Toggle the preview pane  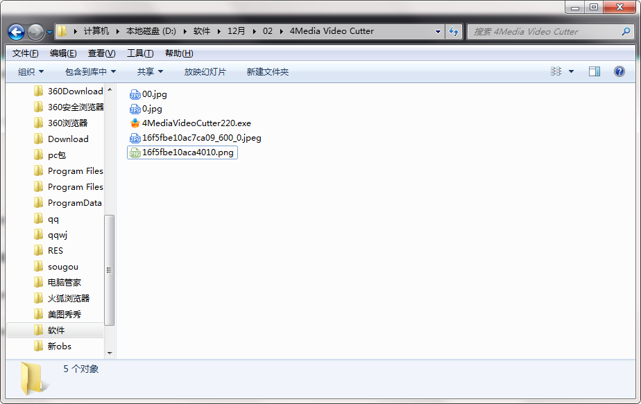pyautogui.click(x=595, y=71)
